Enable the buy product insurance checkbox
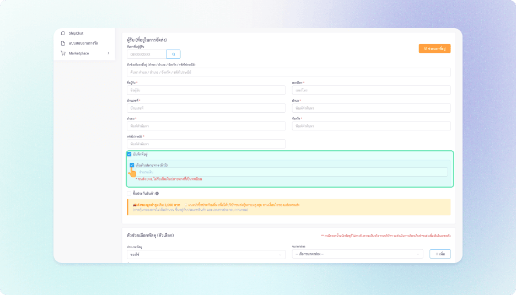Screen dimensions: 516x295 (129, 194)
